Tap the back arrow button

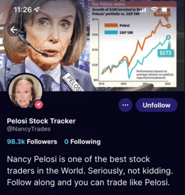click(x=14, y=30)
